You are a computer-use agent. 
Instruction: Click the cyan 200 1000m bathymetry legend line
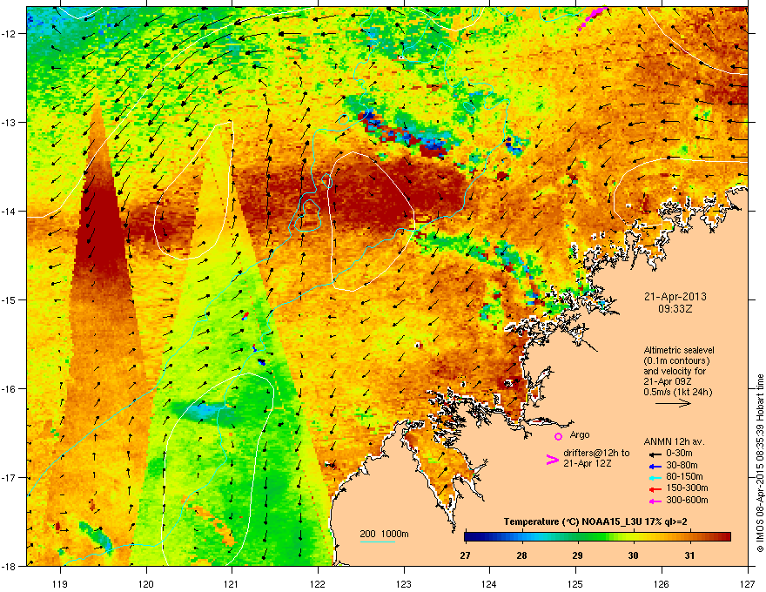(378, 542)
